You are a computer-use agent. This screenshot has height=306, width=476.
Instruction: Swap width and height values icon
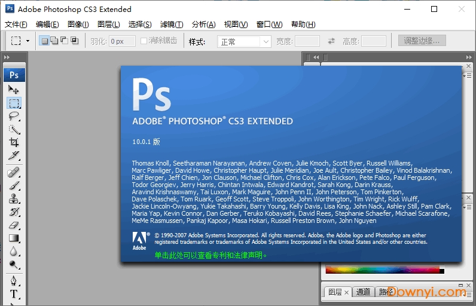[x=331, y=41]
